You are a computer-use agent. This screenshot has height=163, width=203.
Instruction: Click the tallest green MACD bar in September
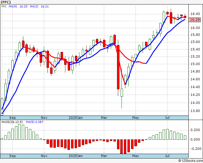(19, 132)
